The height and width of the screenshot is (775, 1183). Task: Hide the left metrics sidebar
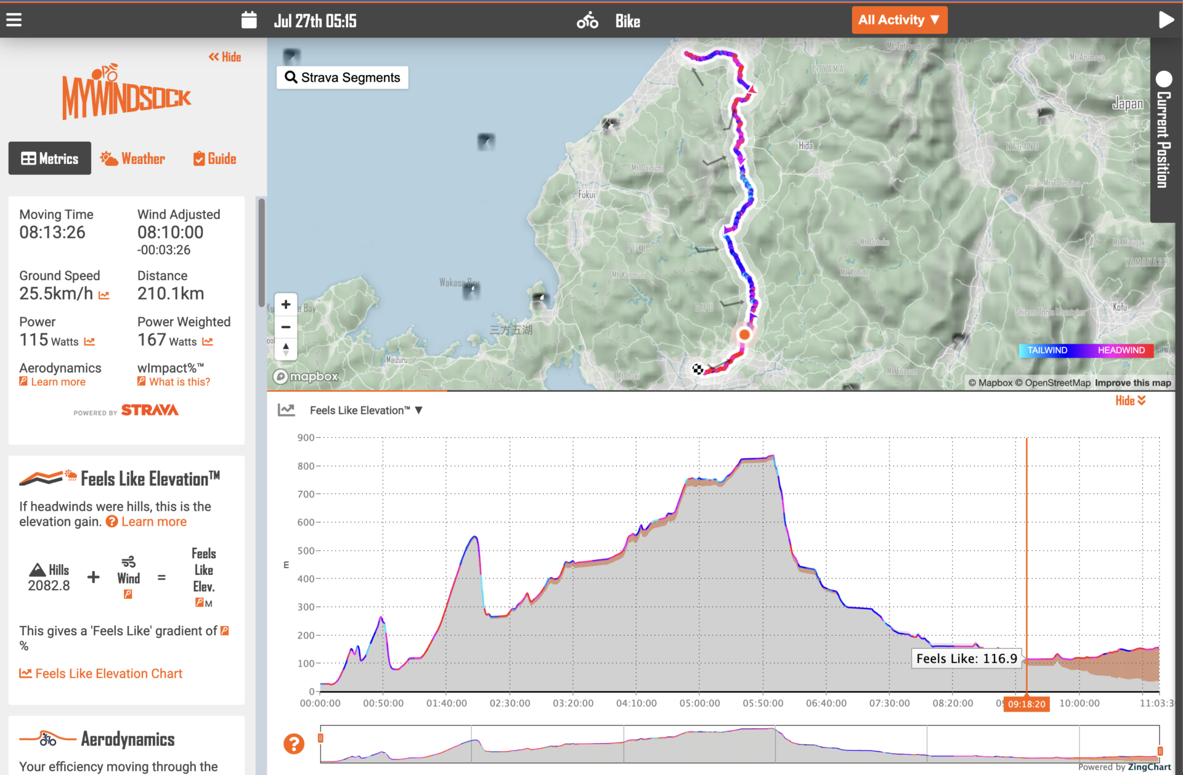pos(225,57)
